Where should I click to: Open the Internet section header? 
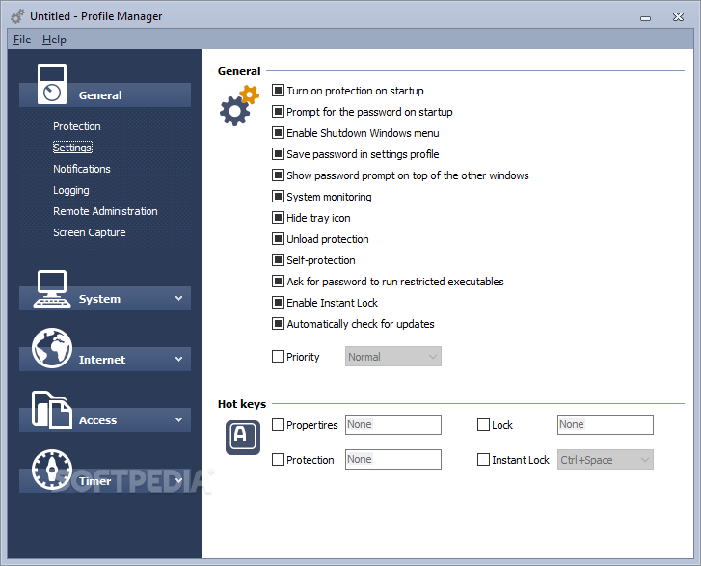pyautogui.click(x=105, y=359)
